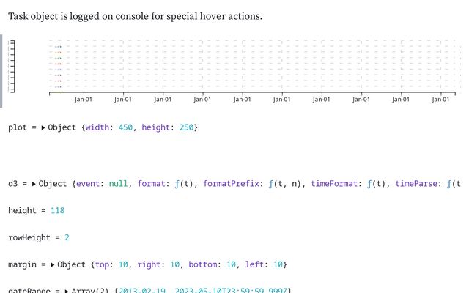Click the plot width value 450
This screenshot has width=469, height=293.
(125, 127)
